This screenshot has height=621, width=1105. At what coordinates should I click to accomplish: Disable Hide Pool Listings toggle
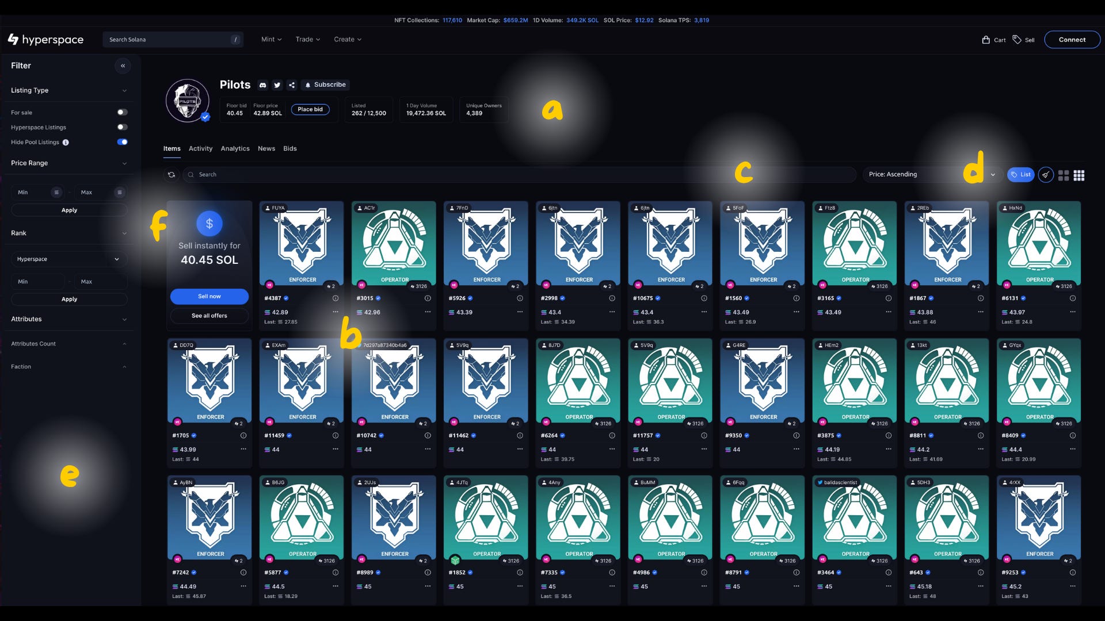(x=122, y=142)
